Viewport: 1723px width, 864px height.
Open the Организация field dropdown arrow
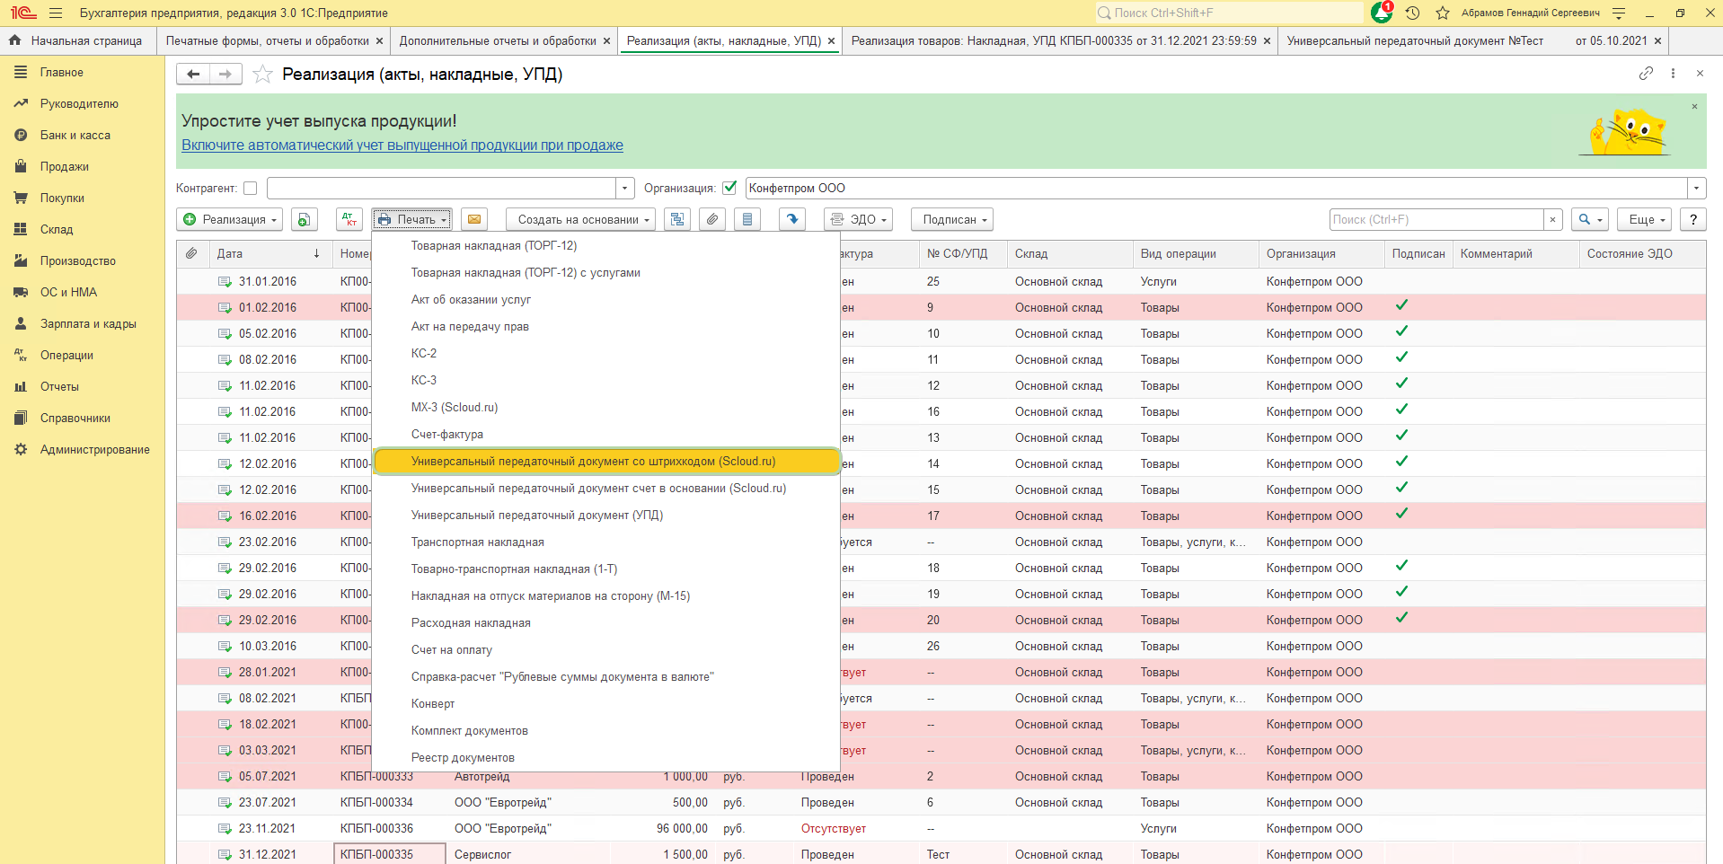[x=1696, y=188]
